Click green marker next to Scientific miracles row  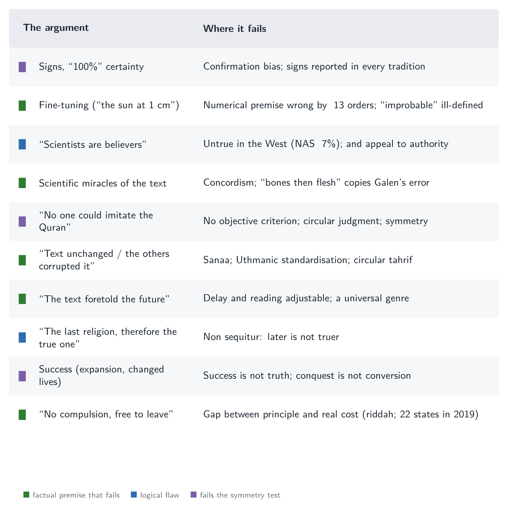tap(22, 183)
